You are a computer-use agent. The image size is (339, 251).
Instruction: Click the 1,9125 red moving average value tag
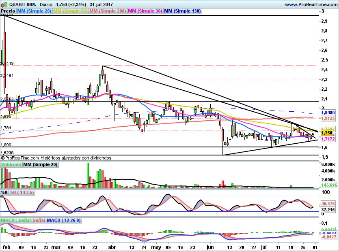click(328, 118)
